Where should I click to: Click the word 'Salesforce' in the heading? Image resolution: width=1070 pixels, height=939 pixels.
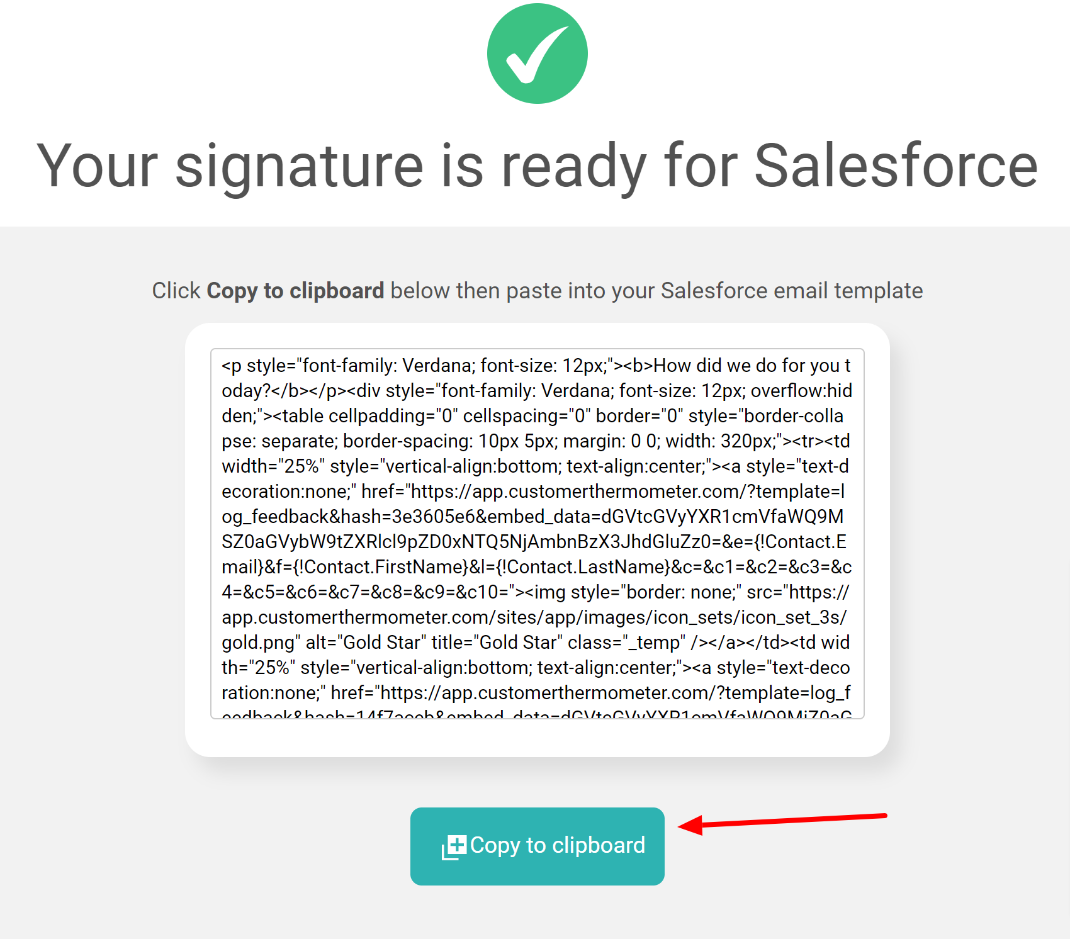tap(896, 166)
